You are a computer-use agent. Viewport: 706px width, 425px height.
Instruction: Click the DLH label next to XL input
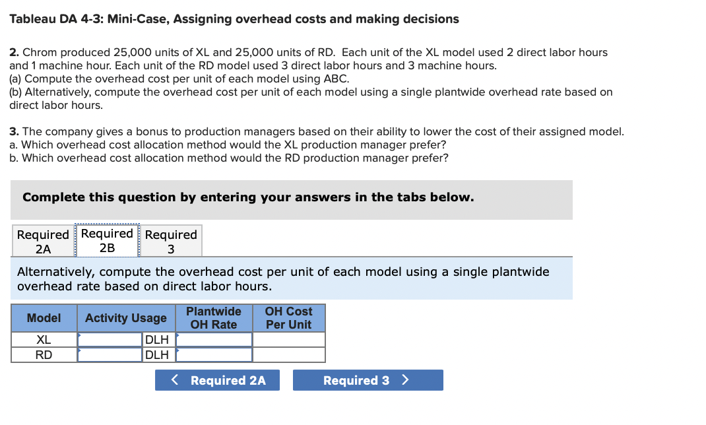(x=158, y=339)
